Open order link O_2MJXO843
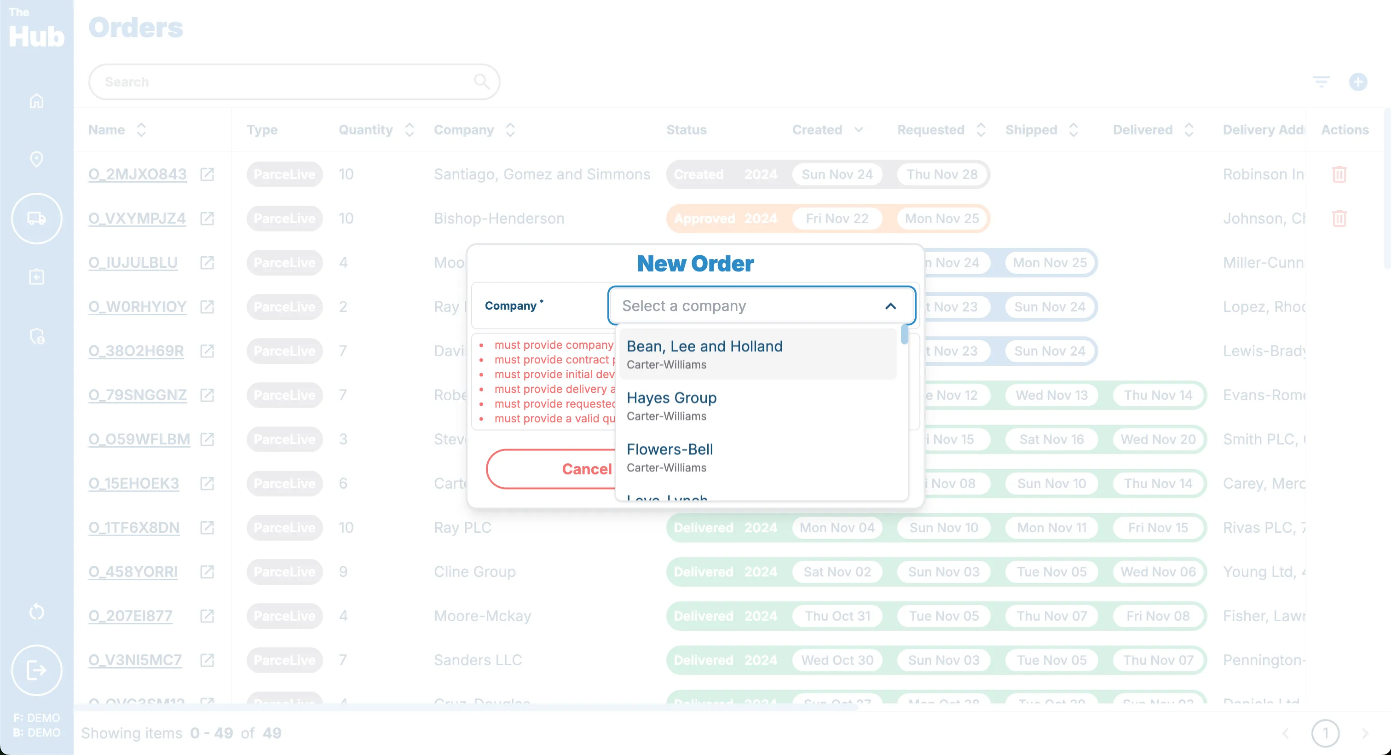 138,174
